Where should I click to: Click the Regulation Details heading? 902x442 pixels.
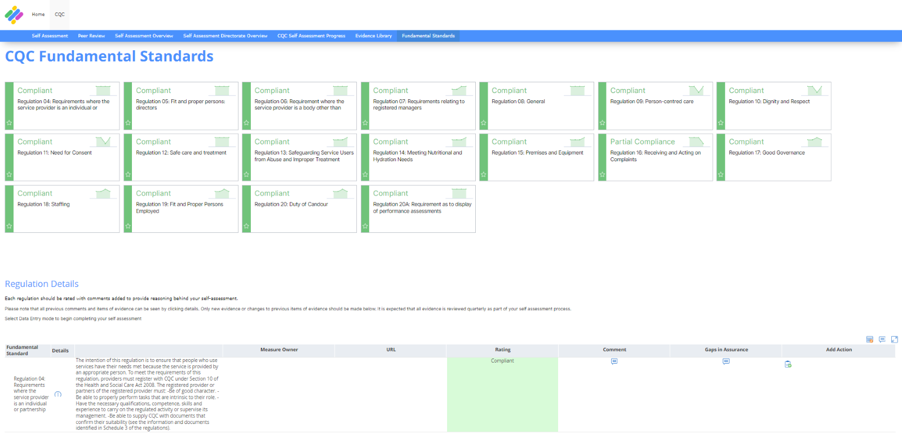click(x=42, y=284)
